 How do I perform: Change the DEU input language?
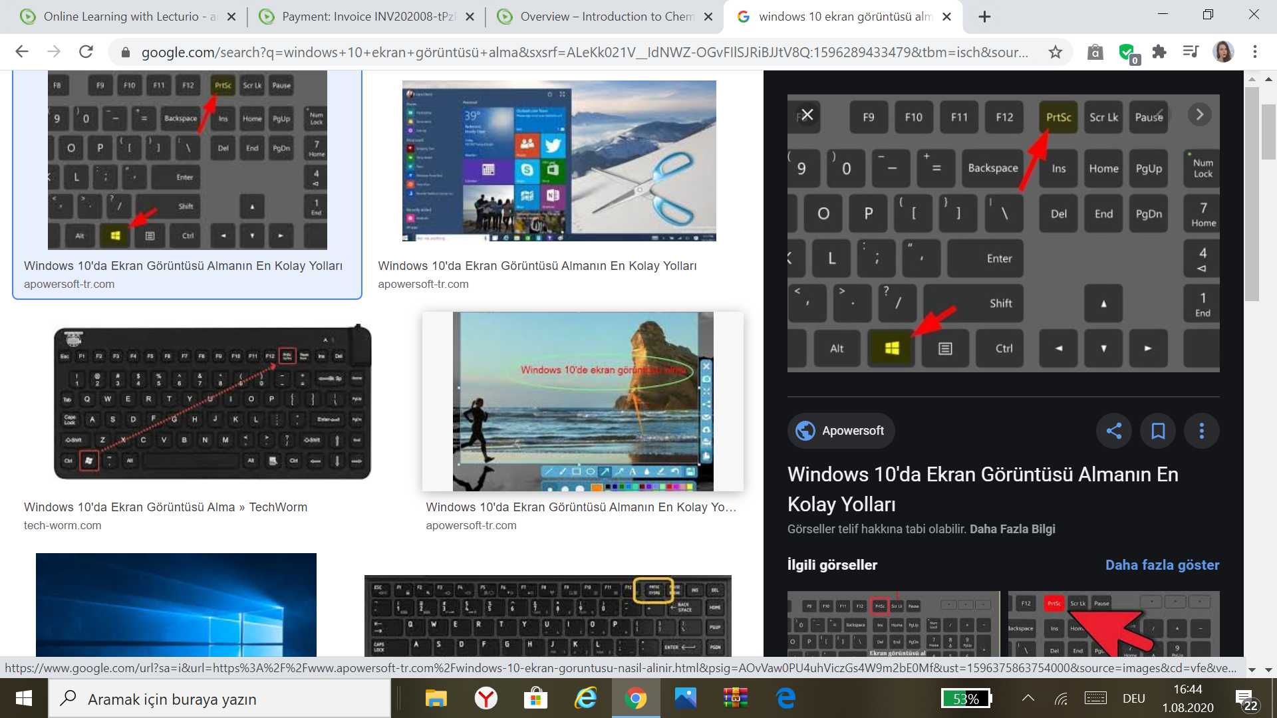[1134, 699]
